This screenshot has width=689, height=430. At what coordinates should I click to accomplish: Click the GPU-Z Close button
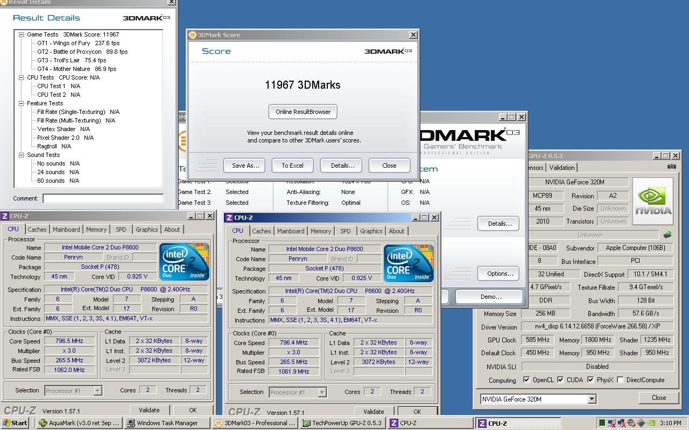(x=658, y=398)
